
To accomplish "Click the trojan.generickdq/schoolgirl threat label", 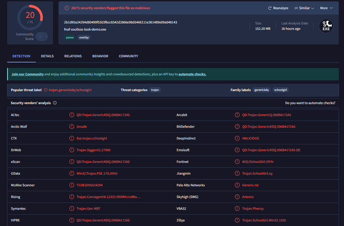I will [x=70, y=90].
